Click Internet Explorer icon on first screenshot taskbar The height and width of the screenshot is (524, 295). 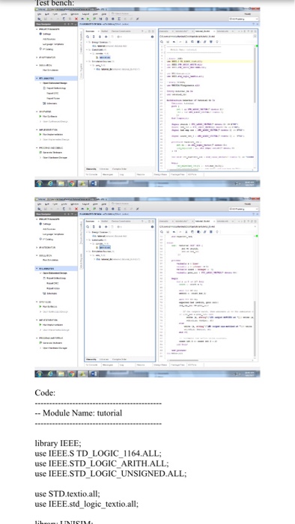(50, 183)
